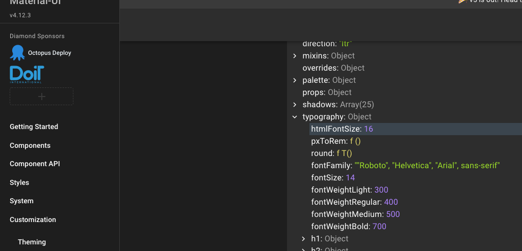Expand the shadows Array(25) node
Image resolution: width=522 pixels, height=251 pixels.
295,105
